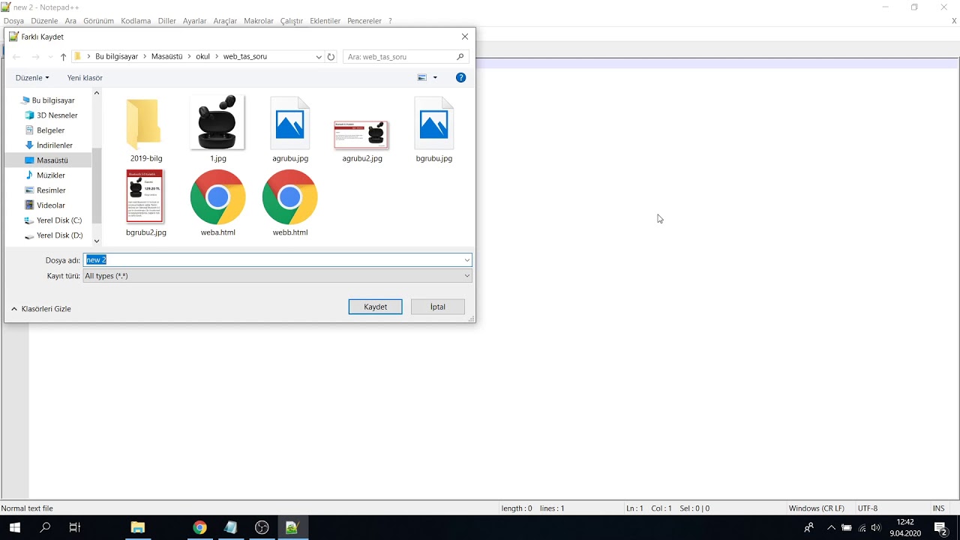The height and width of the screenshot is (540, 960).
Task: Open File Explorer from the taskbar
Action: tap(137, 527)
